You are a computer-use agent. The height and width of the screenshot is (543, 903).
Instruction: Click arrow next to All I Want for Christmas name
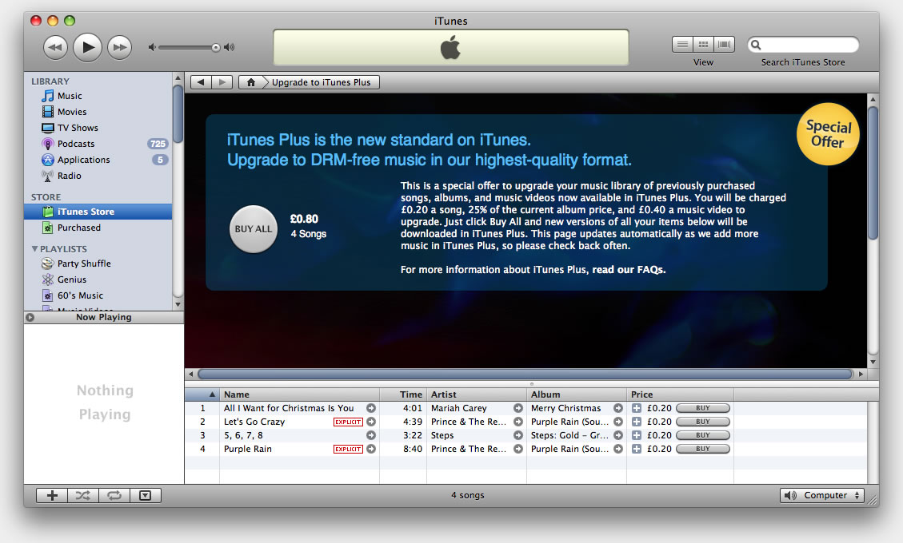(x=371, y=408)
